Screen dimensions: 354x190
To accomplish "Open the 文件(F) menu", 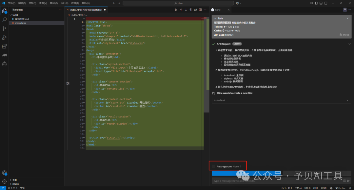I will 11,3.
